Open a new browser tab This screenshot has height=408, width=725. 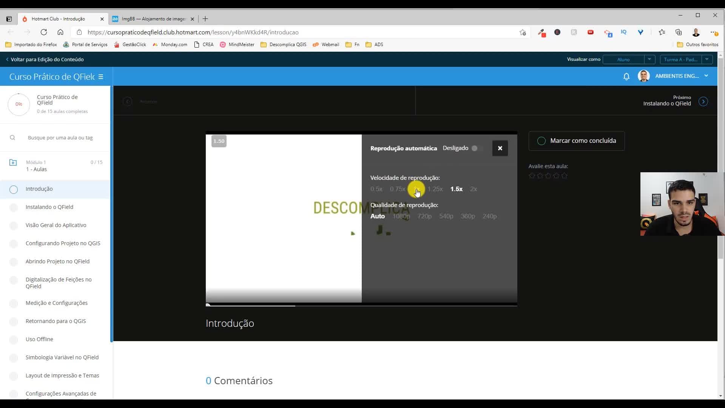pos(205,19)
